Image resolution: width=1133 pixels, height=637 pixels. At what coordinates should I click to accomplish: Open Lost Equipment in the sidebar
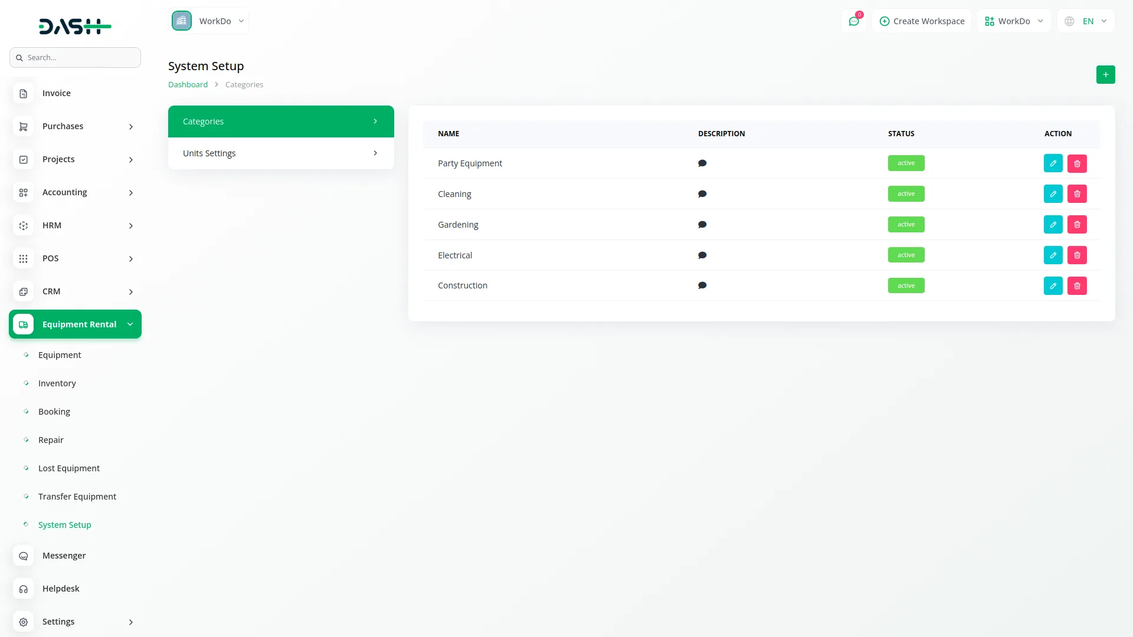click(69, 468)
